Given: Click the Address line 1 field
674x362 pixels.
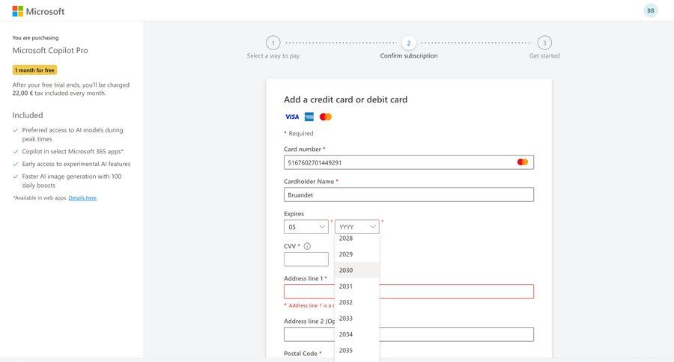Looking at the screenshot, I should (x=409, y=292).
